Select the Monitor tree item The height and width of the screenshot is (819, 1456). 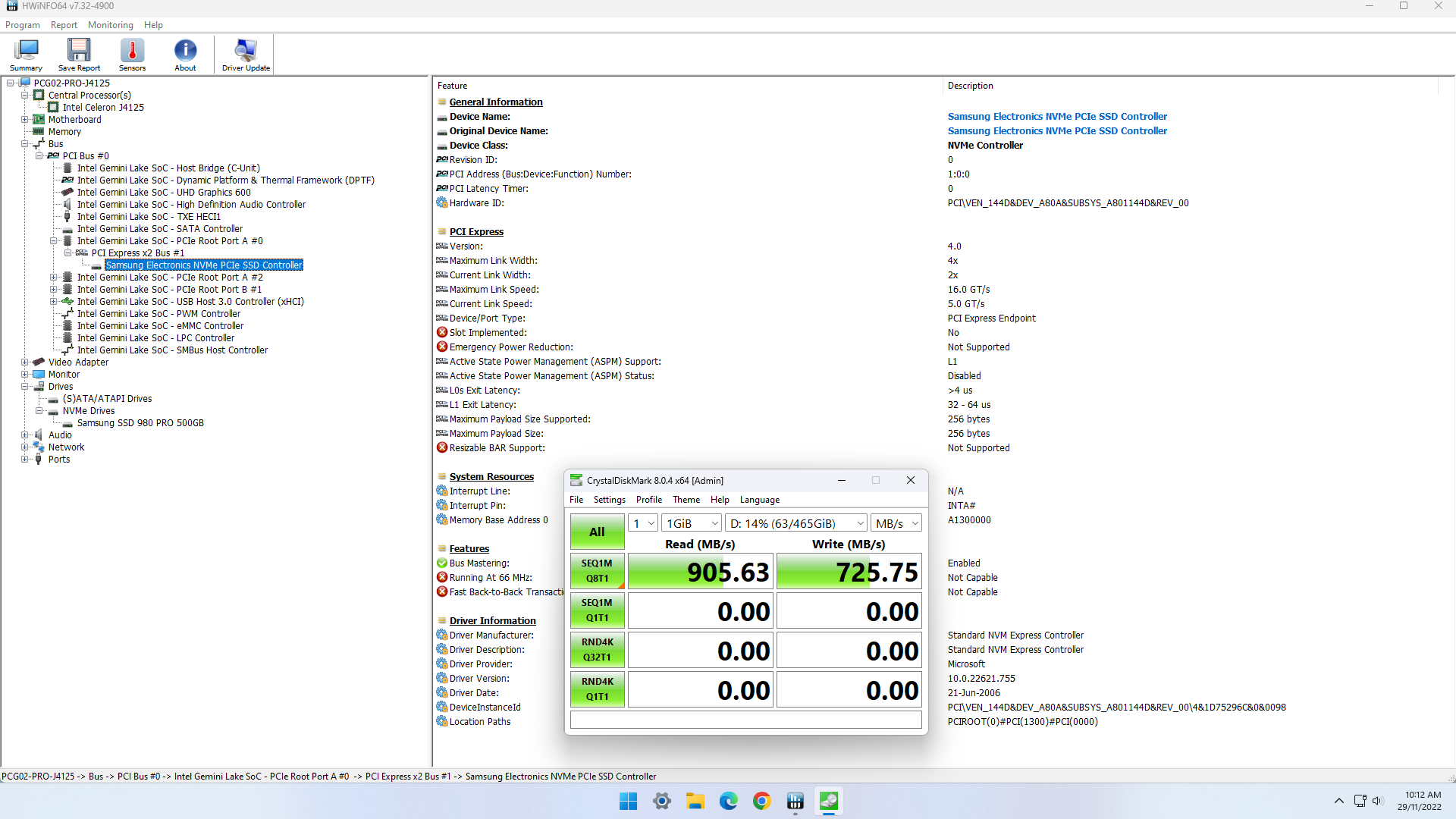(x=64, y=375)
